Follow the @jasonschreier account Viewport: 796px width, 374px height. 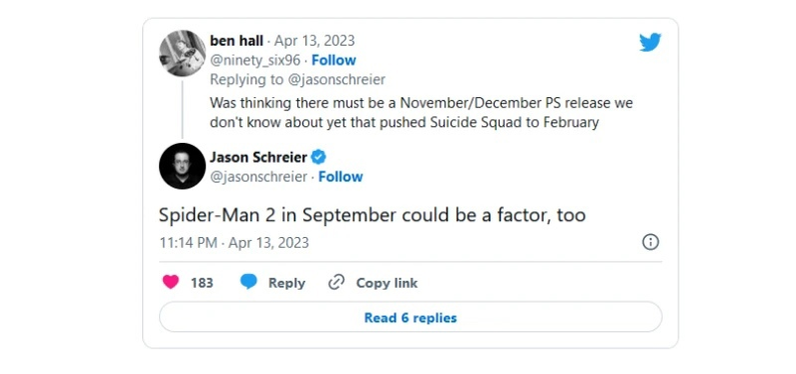coord(341,177)
